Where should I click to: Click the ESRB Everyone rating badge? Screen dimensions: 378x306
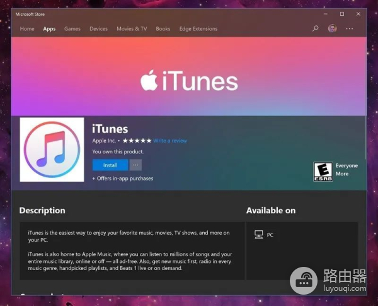(323, 172)
